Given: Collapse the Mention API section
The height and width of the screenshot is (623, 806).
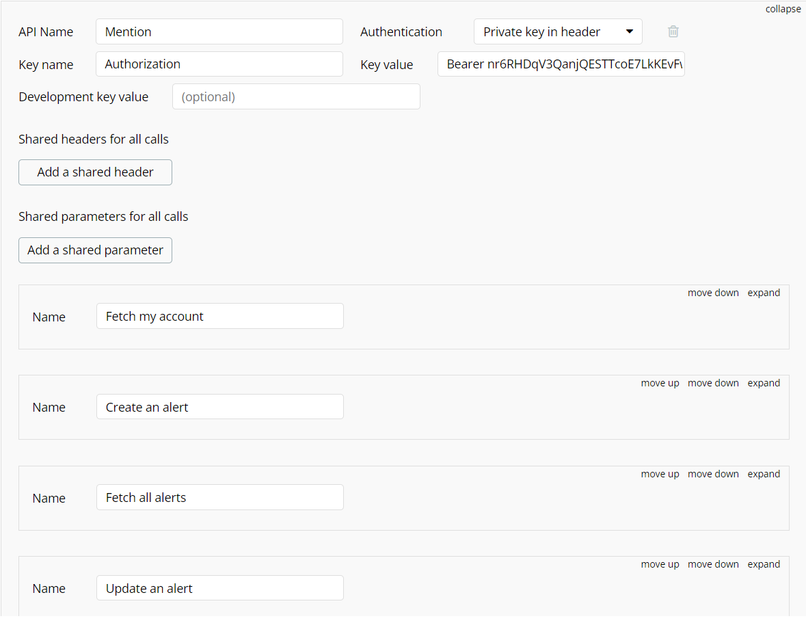Looking at the screenshot, I should coord(782,9).
